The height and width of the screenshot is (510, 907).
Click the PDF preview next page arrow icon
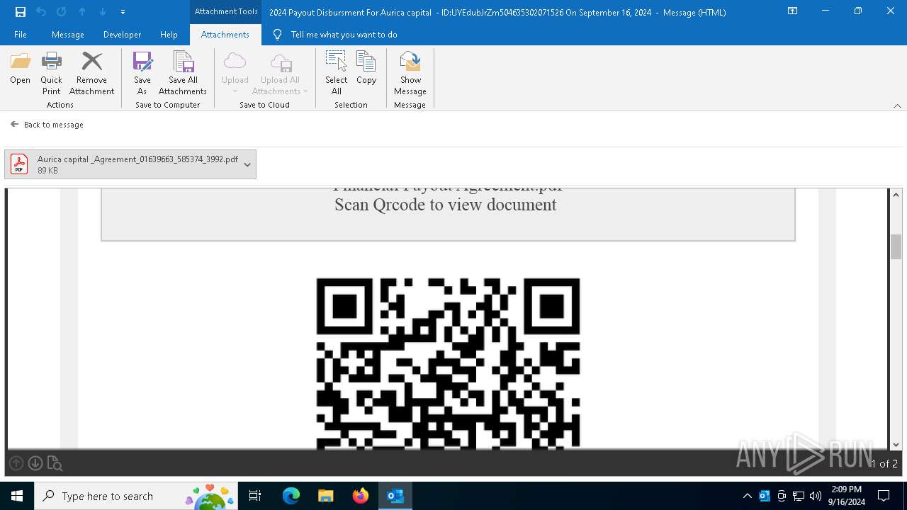point(35,463)
